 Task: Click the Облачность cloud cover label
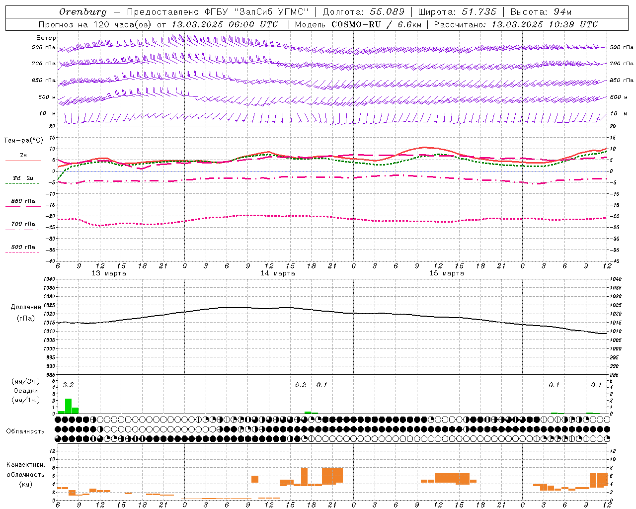click(25, 431)
